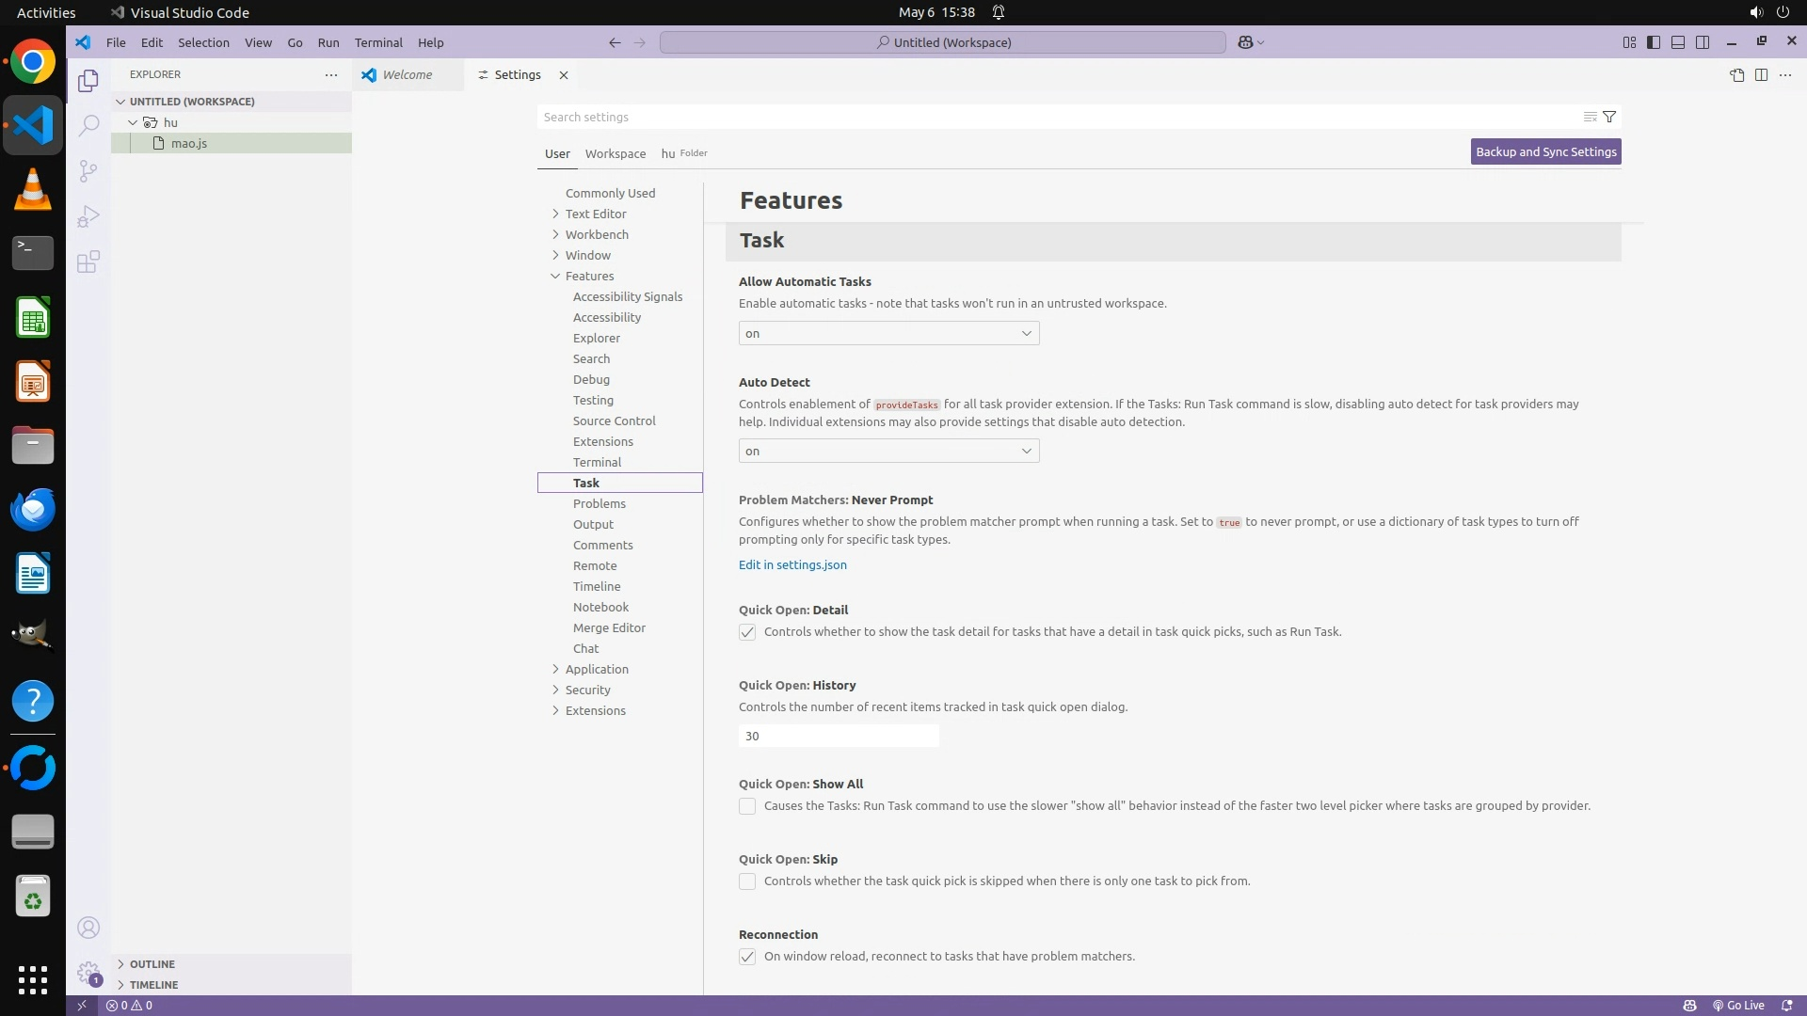Click the Manage gear icon
1807x1016 pixels.
click(88, 973)
